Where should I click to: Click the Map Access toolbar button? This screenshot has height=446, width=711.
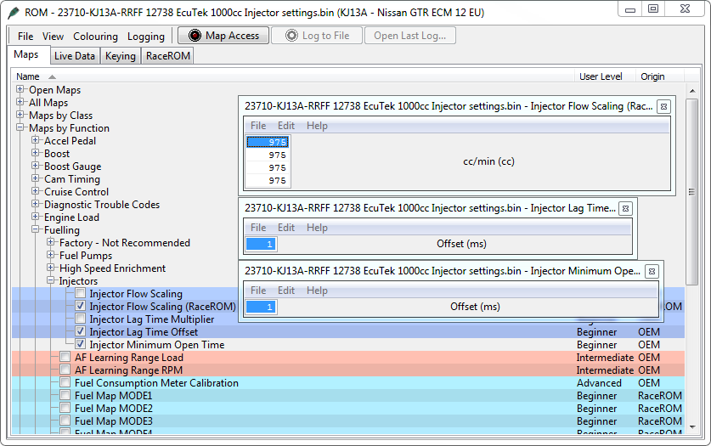pyautogui.click(x=223, y=36)
